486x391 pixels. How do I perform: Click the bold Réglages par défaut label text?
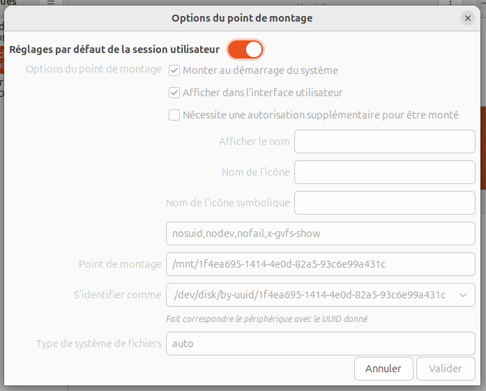[x=114, y=50]
